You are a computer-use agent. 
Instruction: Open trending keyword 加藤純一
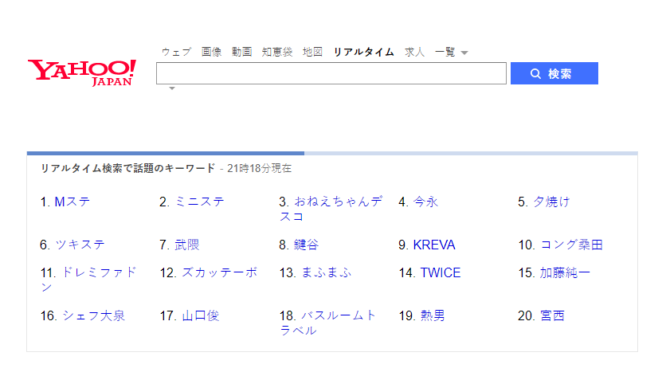[565, 272]
